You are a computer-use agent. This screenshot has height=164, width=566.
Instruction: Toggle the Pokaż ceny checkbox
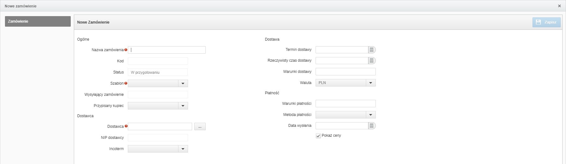318,136
